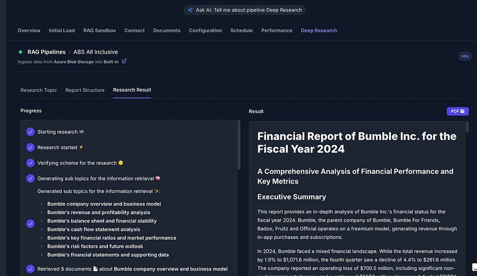Viewport: 477px width, 276px height.
Task: Export the result with PDF button
Action: tap(458, 111)
